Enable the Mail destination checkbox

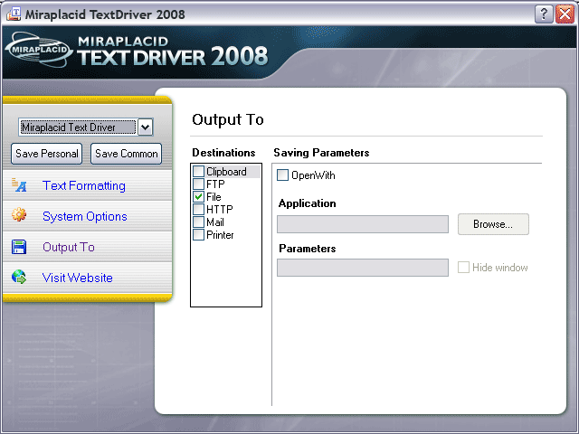199,222
